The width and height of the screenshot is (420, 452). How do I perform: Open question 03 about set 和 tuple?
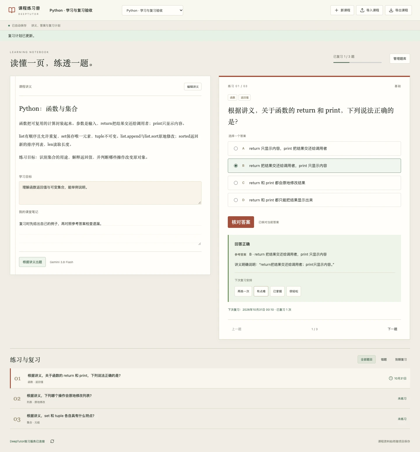pos(210,419)
